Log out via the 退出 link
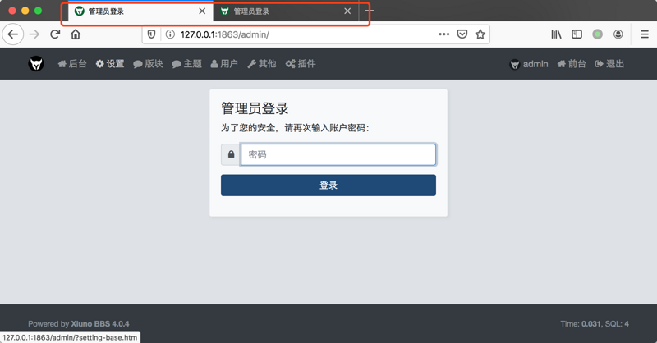Image resolution: width=657 pixels, height=343 pixels. click(x=609, y=64)
